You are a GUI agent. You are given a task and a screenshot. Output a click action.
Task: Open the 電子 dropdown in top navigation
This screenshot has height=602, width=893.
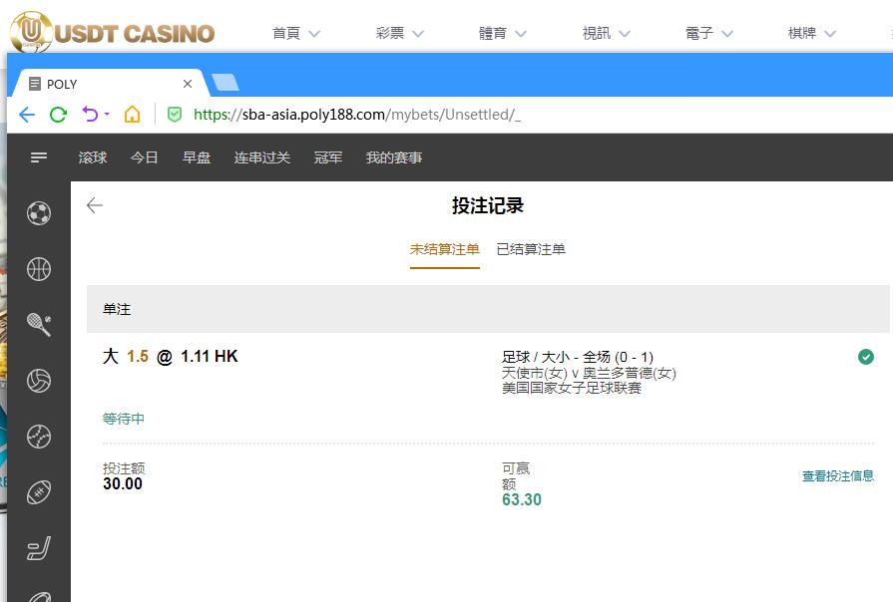709,33
